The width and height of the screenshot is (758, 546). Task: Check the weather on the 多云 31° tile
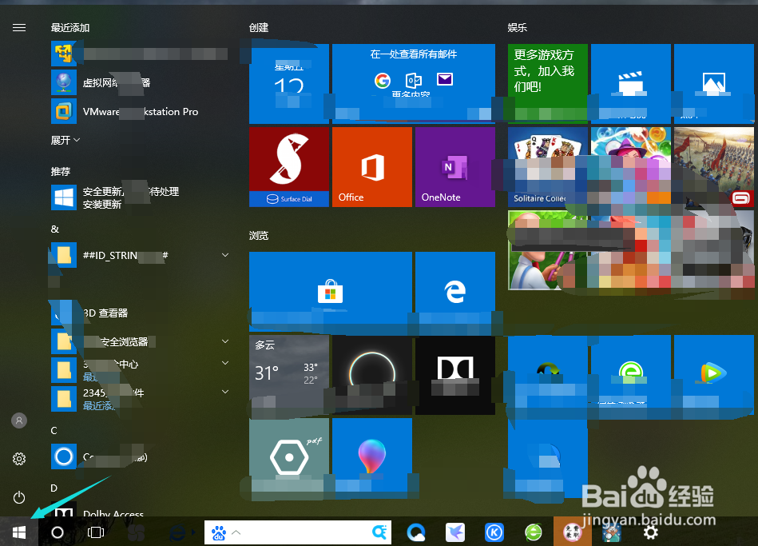click(x=288, y=376)
